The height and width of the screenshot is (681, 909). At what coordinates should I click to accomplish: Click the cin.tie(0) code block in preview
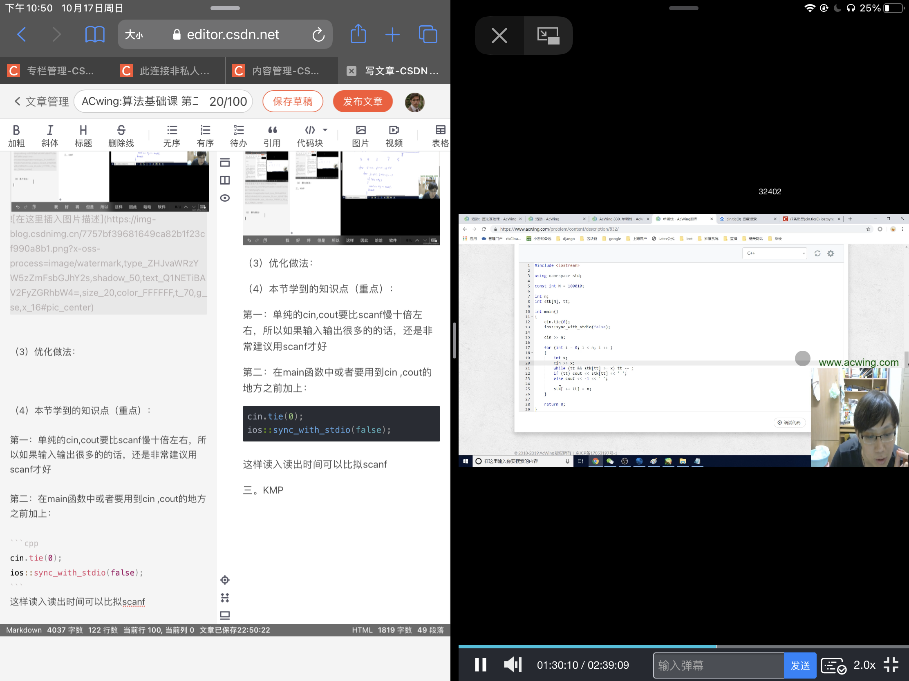click(x=341, y=424)
